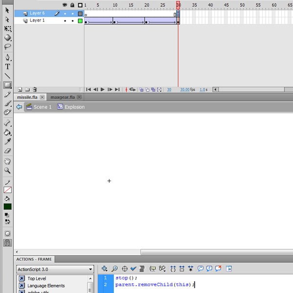Select the Text tool
Image resolution: width=293 pixels, height=293 pixels.
[x=7, y=66]
